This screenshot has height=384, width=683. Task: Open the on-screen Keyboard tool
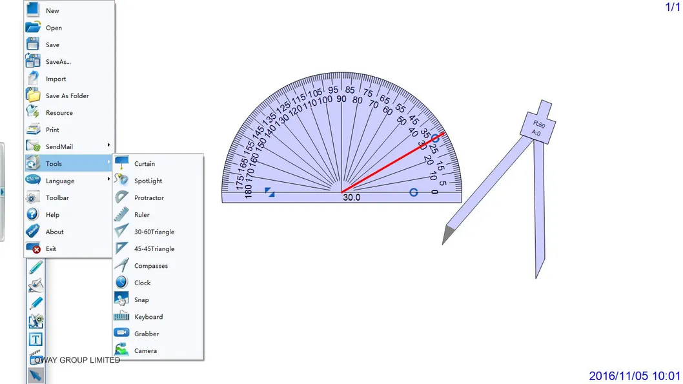point(148,317)
